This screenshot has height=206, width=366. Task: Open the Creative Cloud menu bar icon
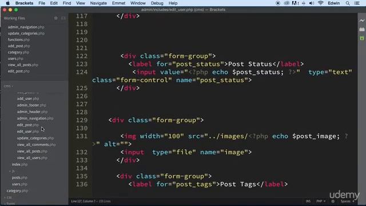point(287,3)
